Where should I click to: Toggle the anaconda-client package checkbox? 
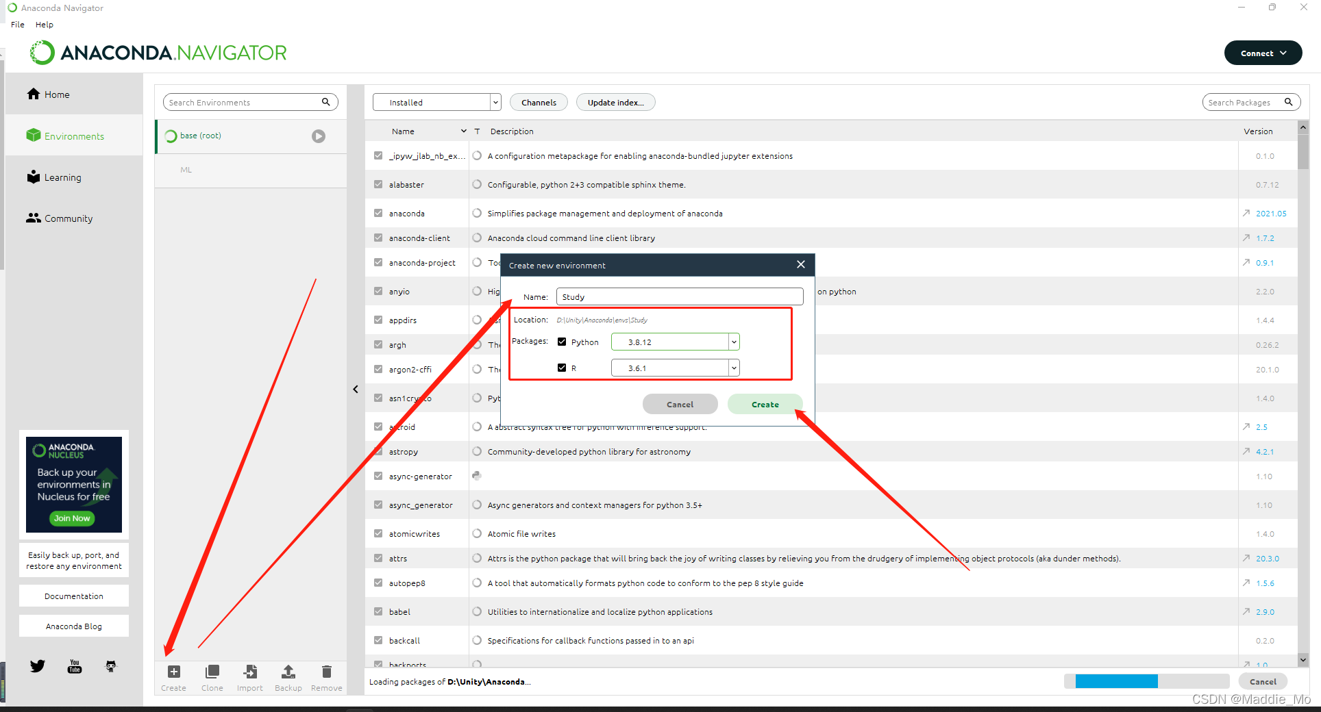(x=378, y=238)
